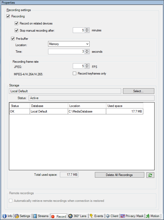The image size is (164, 220).
Task: Select the Record tab
Action: tap(59, 216)
